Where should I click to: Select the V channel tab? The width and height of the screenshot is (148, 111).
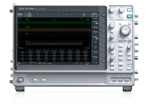tap(25, 15)
